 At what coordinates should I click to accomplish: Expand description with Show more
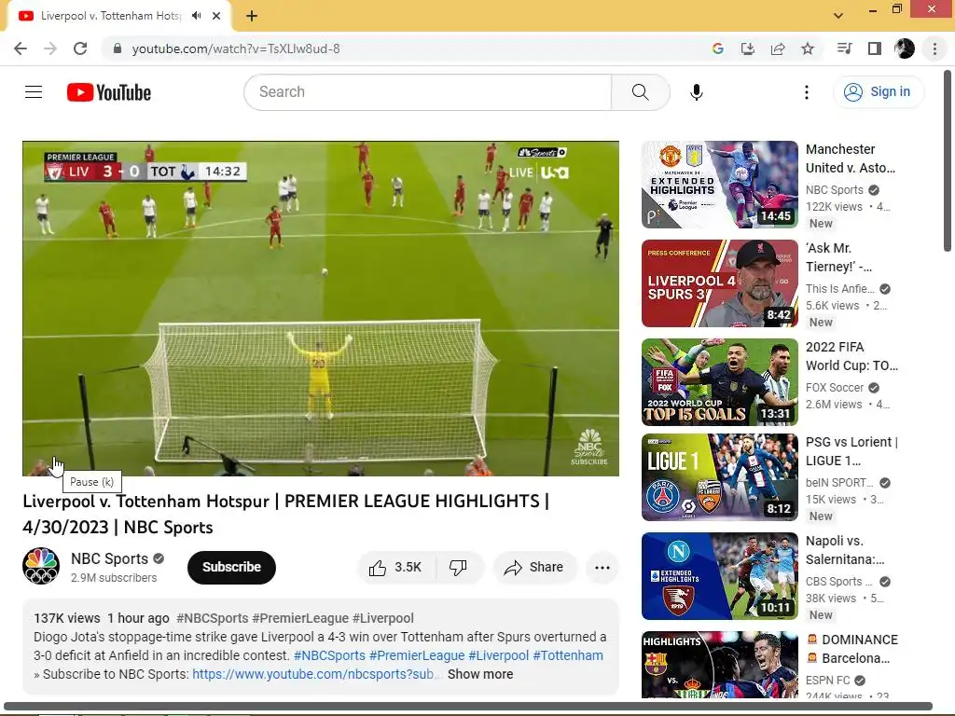[x=480, y=675]
